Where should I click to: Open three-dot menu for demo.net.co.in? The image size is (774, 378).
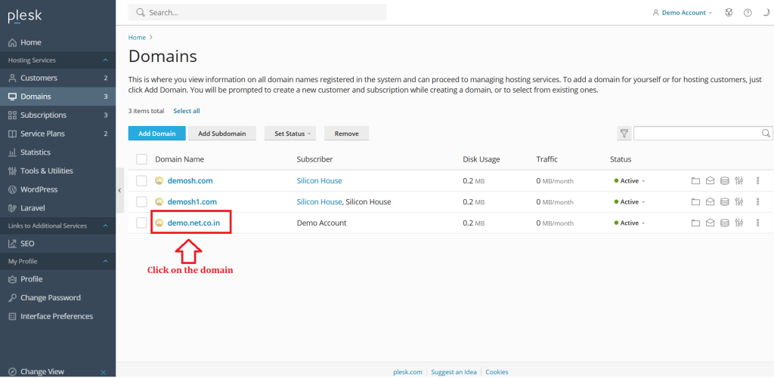tap(757, 223)
